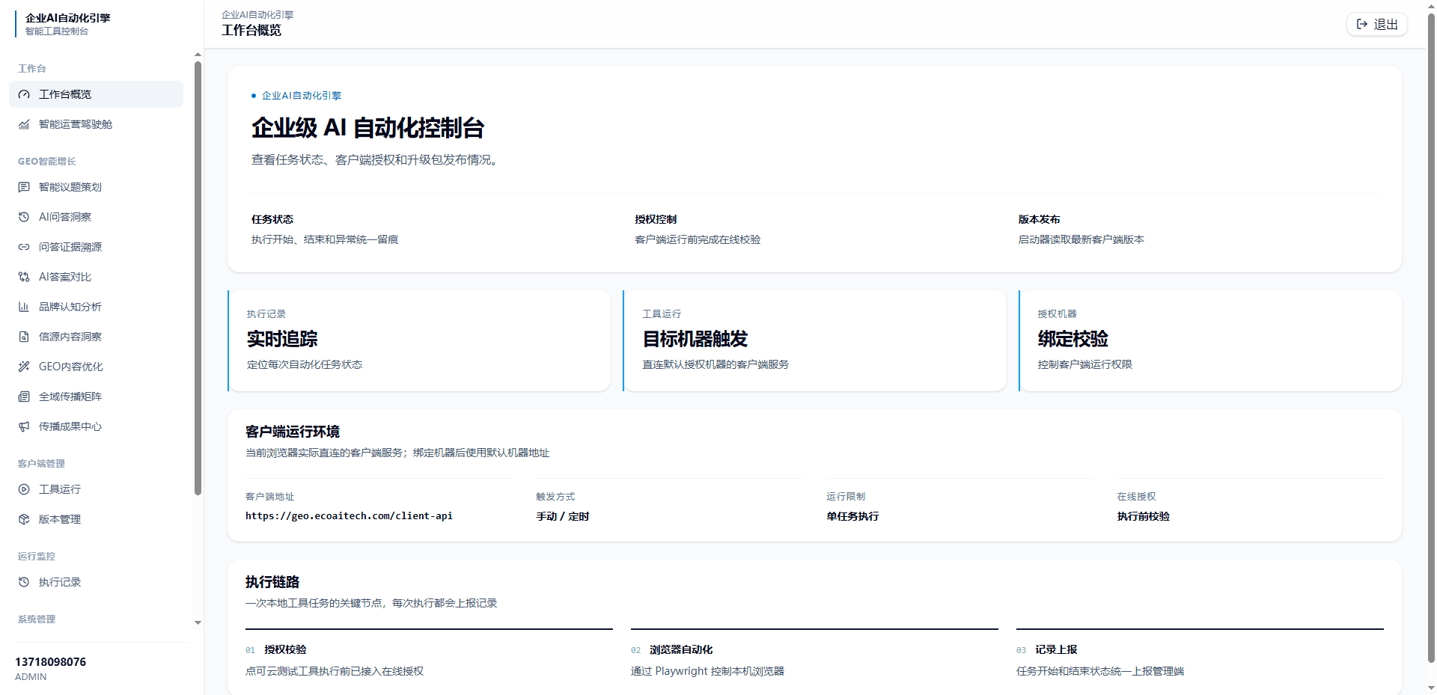Open the 目标机器触发 tool run card
1437x695 pixels.
[x=814, y=340]
